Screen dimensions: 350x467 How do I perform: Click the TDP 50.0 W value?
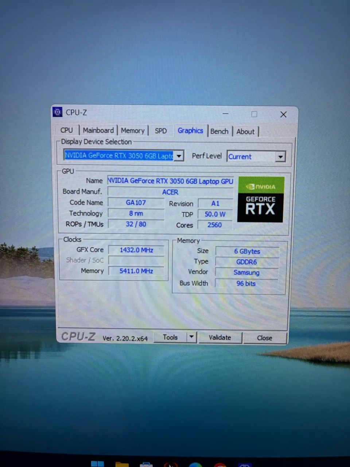click(215, 214)
